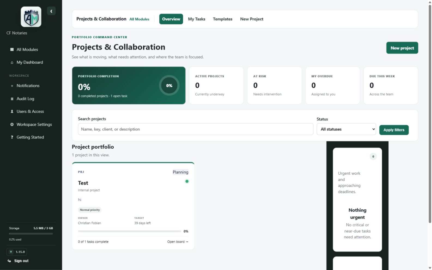
Task: Click the 39 days left target text
Action: [142, 223]
